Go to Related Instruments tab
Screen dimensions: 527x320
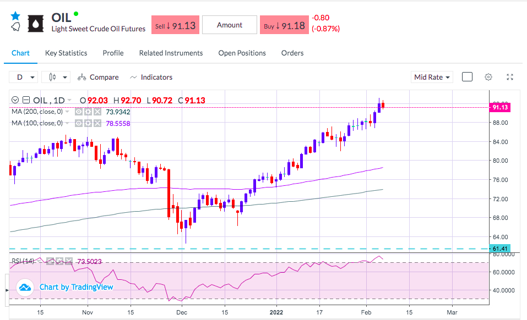pyautogui.click(x=171, y=53)
